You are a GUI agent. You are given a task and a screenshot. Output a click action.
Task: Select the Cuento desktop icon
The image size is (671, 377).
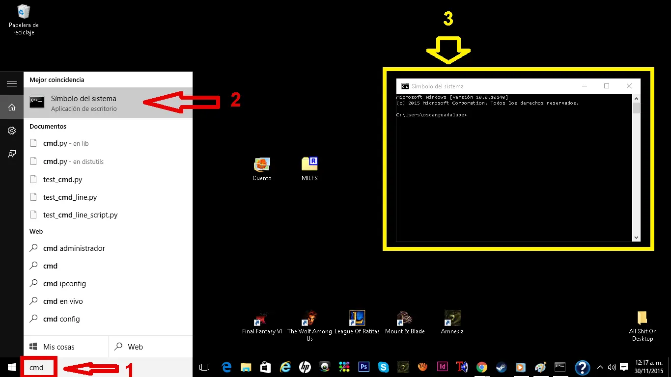262,169
